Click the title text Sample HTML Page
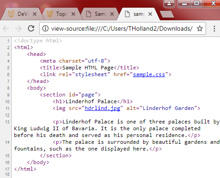The height and width of the screenshot is (178, 220). click(88, 68)
